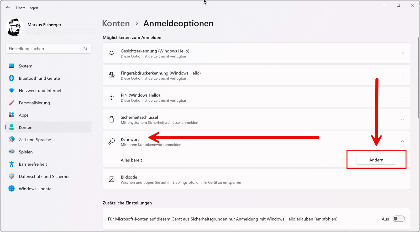Expand the Gesichtserkennung section
Screen dimensions: 420x232
(x=402, y=53)
